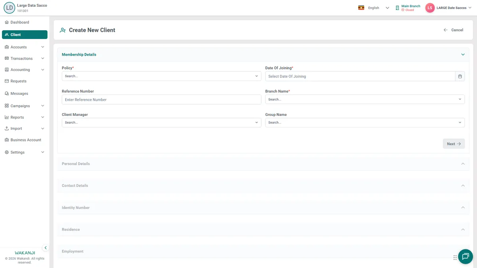The width and height of the screenshot is (477, 268).
Task: Cancel creating the new client
Action: 454,30
